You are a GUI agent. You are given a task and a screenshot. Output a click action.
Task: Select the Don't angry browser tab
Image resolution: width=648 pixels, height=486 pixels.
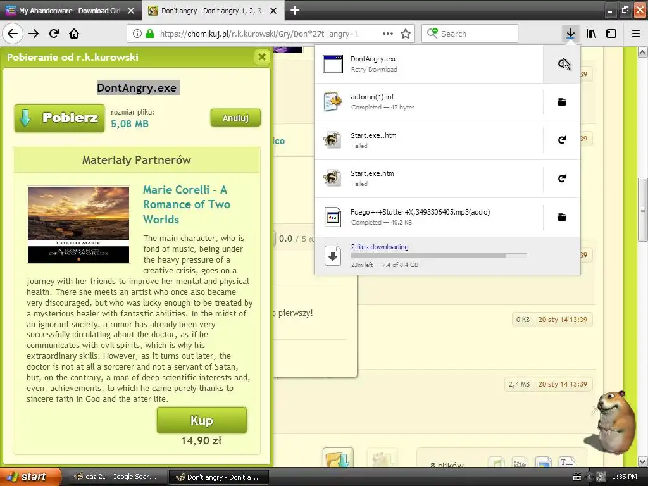(213, 11)
